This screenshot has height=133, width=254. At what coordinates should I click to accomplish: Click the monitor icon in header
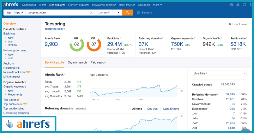coord(244,5)
